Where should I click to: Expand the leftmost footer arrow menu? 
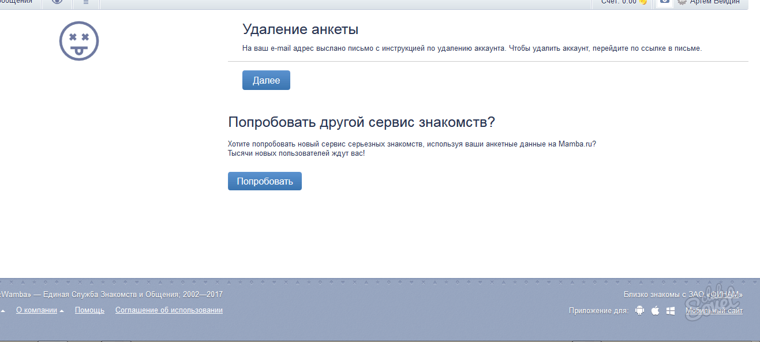click(3, 311)
